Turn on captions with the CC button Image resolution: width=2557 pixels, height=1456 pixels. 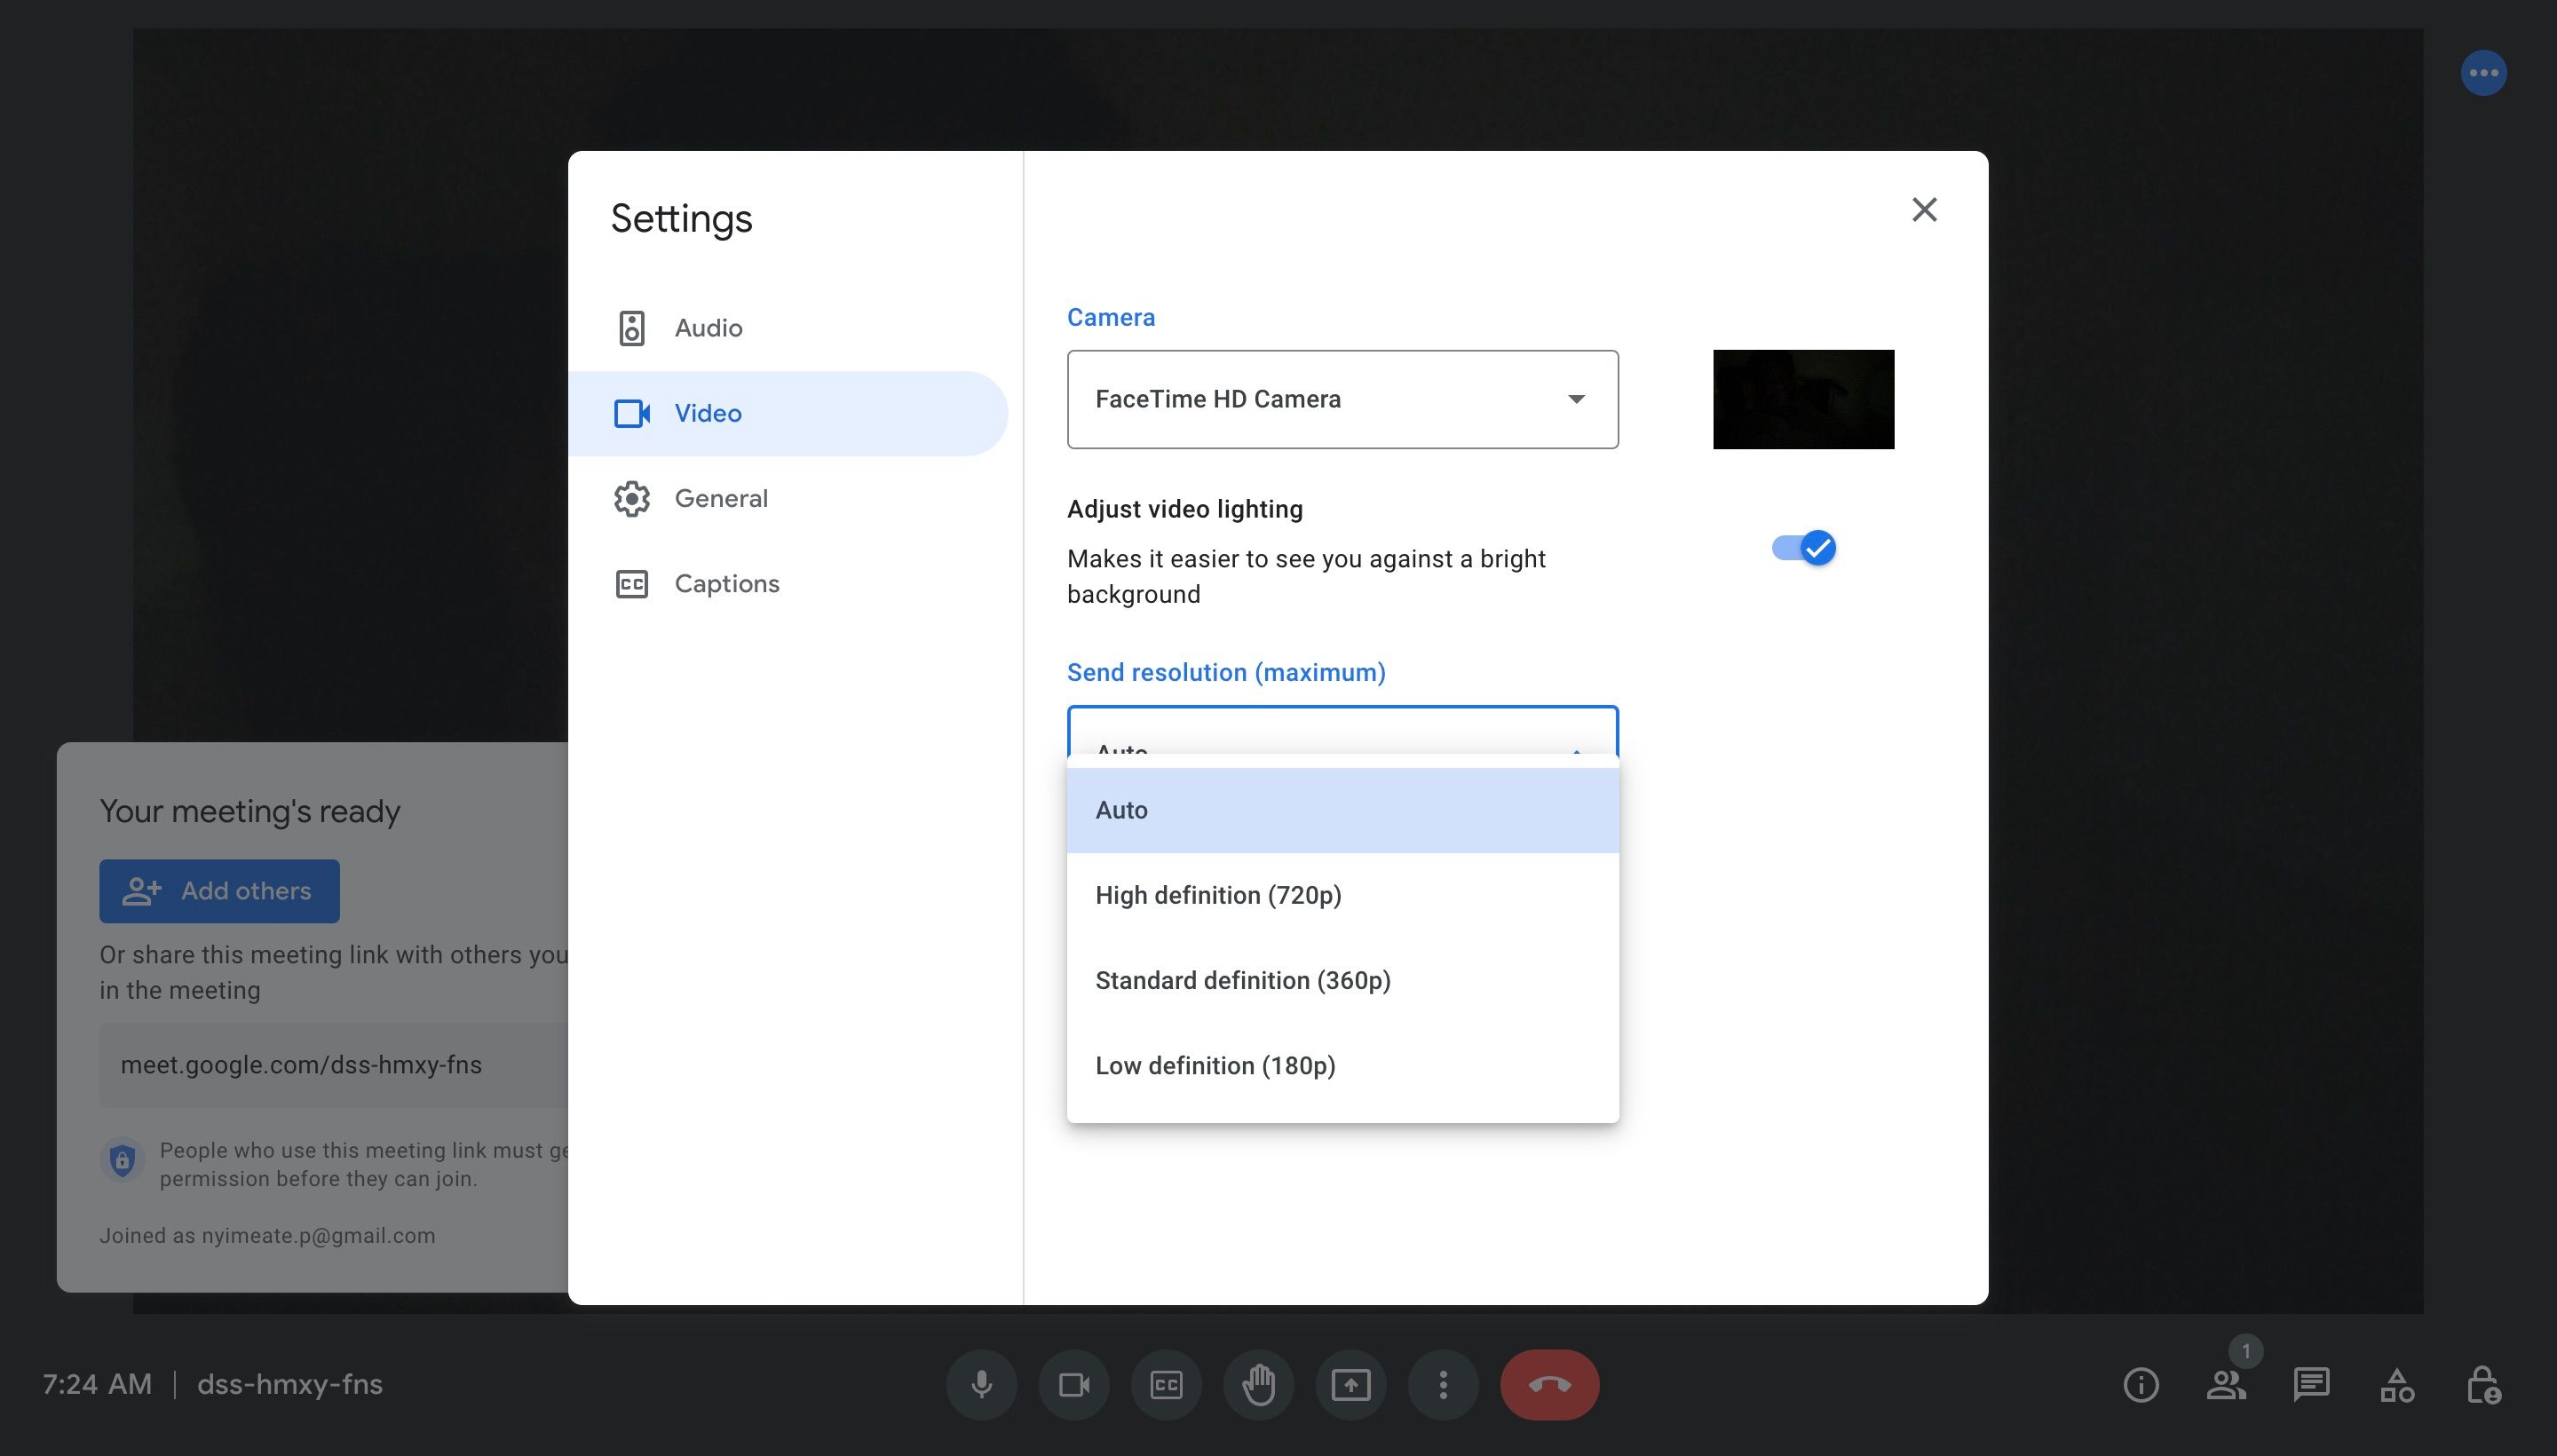[x=1166, y=1384]
